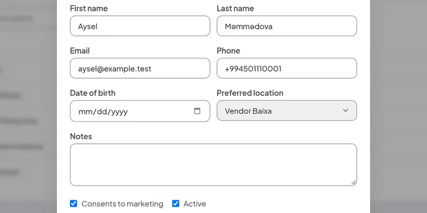The height and width of the screenshot is (213, 427).
Task: Click the 'Preferred location' label
Action: pos(250,93)
